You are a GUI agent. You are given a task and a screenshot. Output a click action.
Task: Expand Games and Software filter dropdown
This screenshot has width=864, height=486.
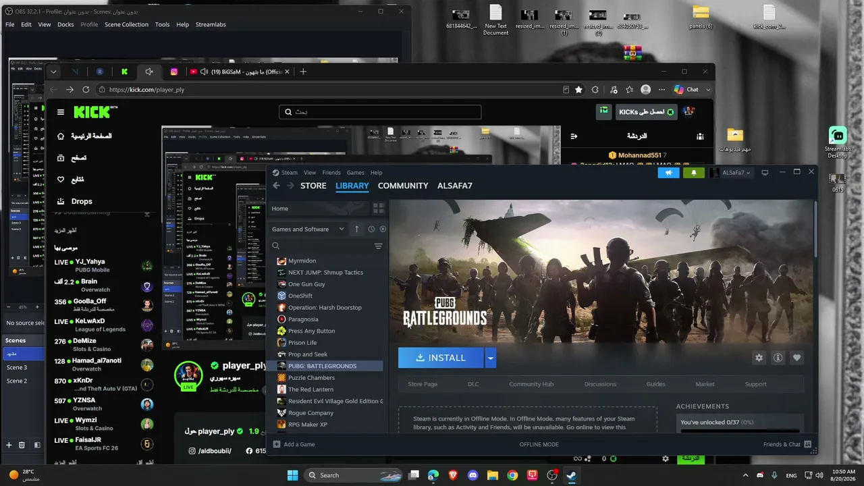tap(308, 229)
